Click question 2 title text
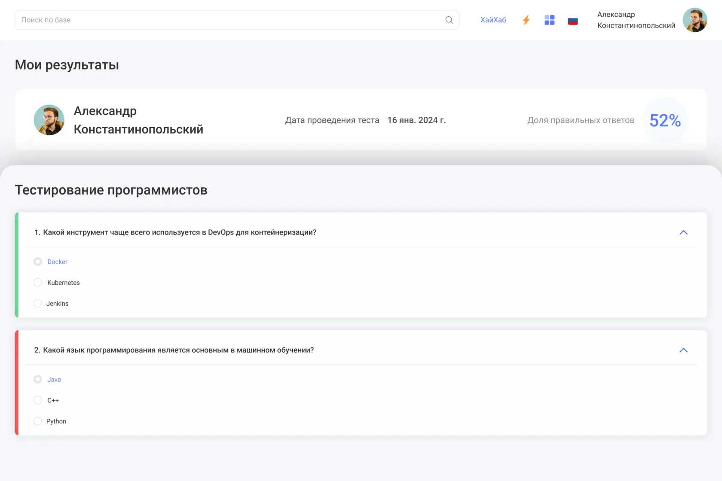This screenshot has width=722, height=481. pyautogui.click(x=174, y=350)
